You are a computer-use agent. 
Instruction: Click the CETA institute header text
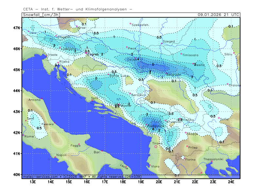(78, 9)
